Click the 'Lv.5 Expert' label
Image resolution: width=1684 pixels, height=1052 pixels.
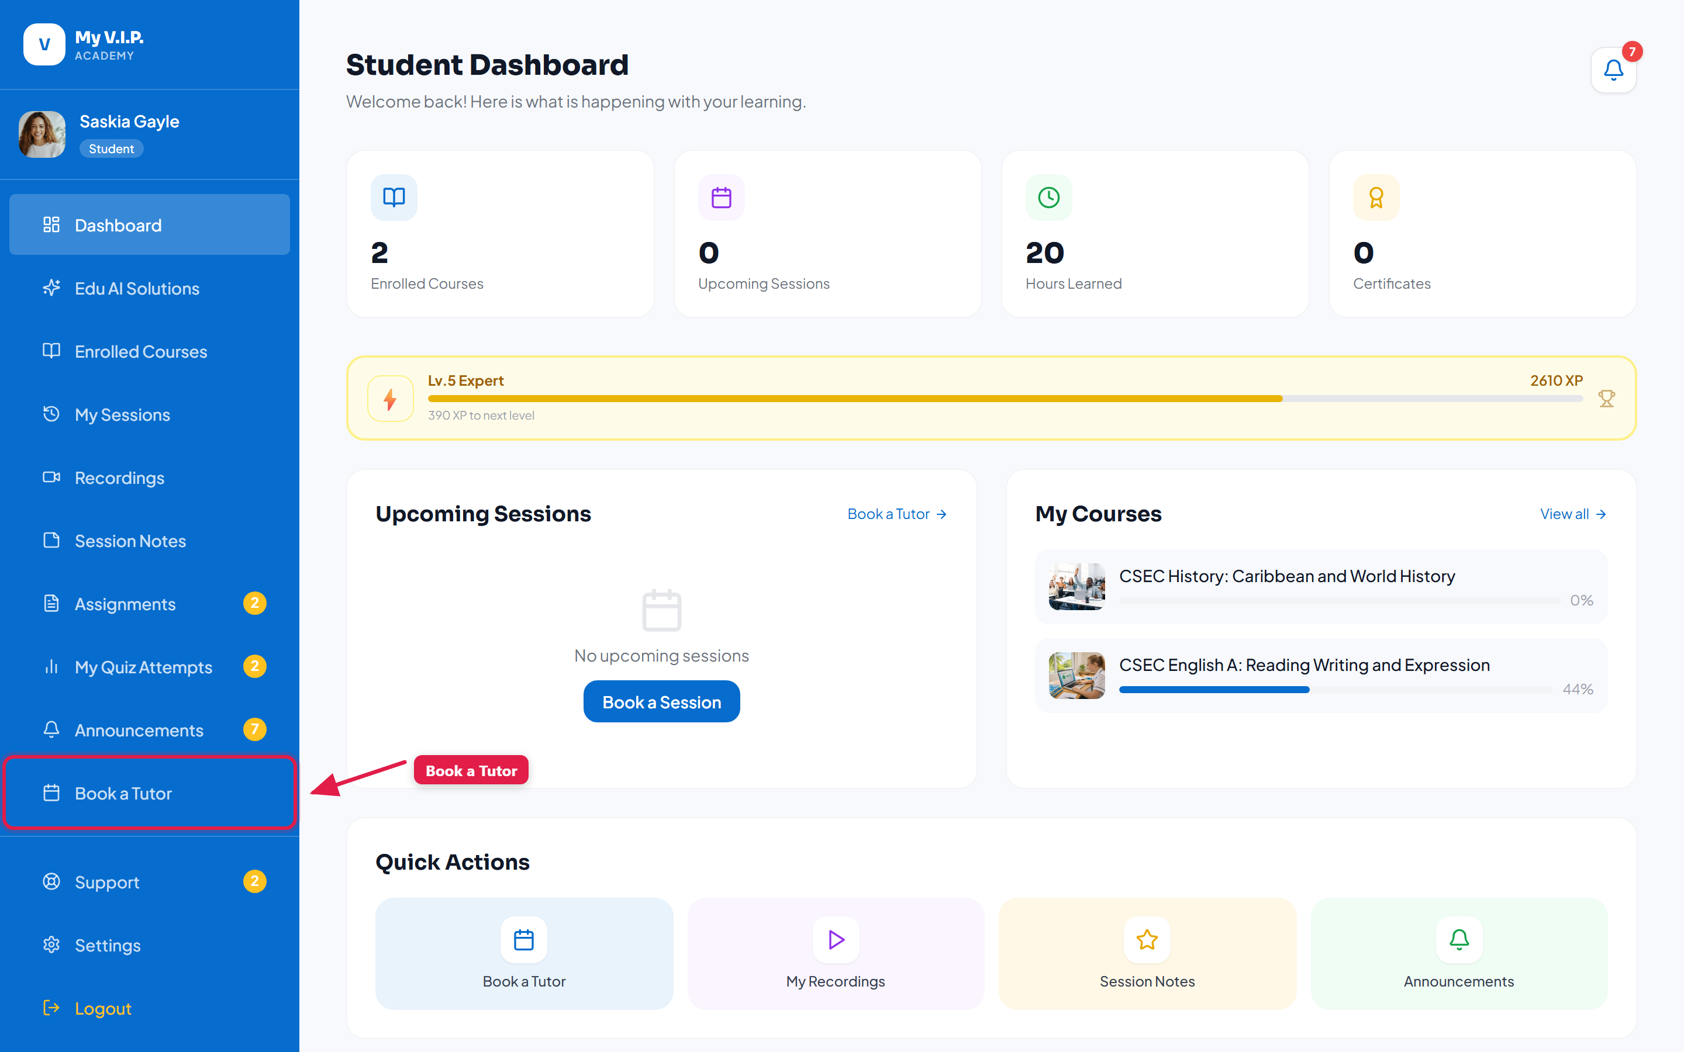click(x=465, y=380)
